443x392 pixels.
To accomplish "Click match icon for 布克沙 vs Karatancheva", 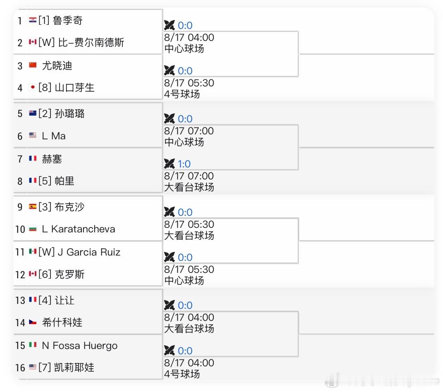I will point(169,212).
